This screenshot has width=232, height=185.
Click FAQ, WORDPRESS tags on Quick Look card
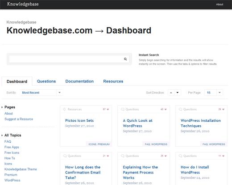156,144
